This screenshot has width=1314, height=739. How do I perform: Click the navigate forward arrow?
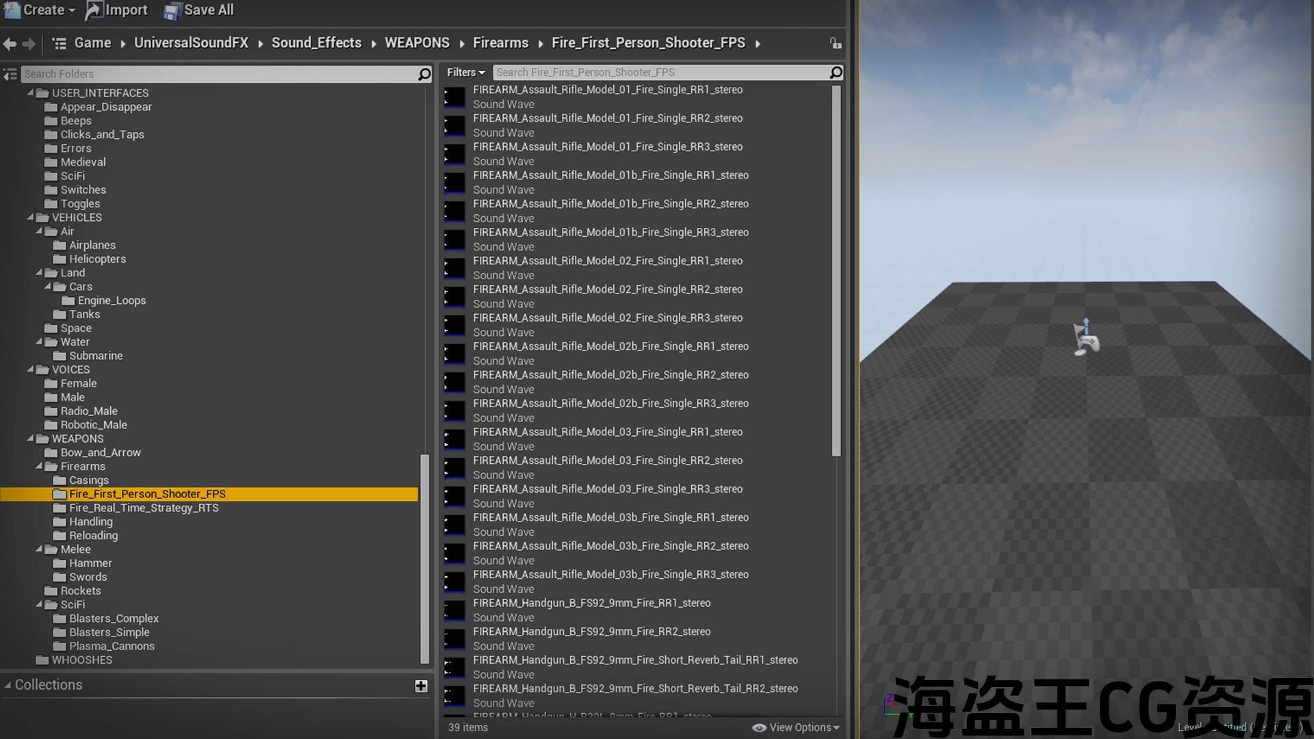tap(29, 44)
